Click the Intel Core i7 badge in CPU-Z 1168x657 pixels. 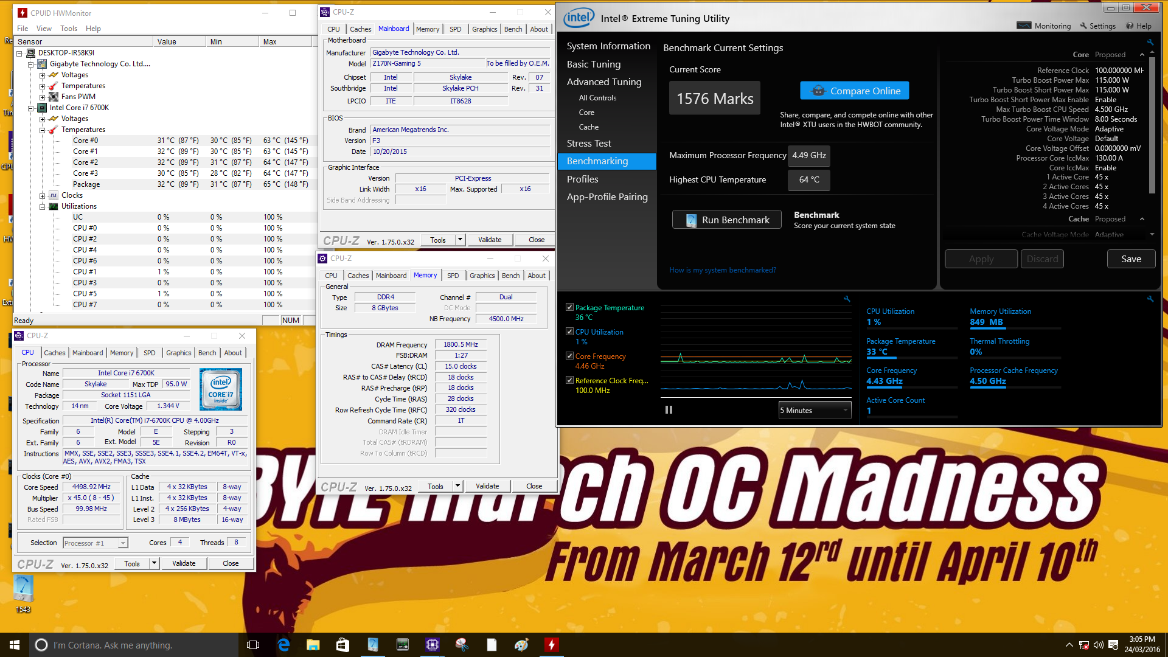[220, 389]
